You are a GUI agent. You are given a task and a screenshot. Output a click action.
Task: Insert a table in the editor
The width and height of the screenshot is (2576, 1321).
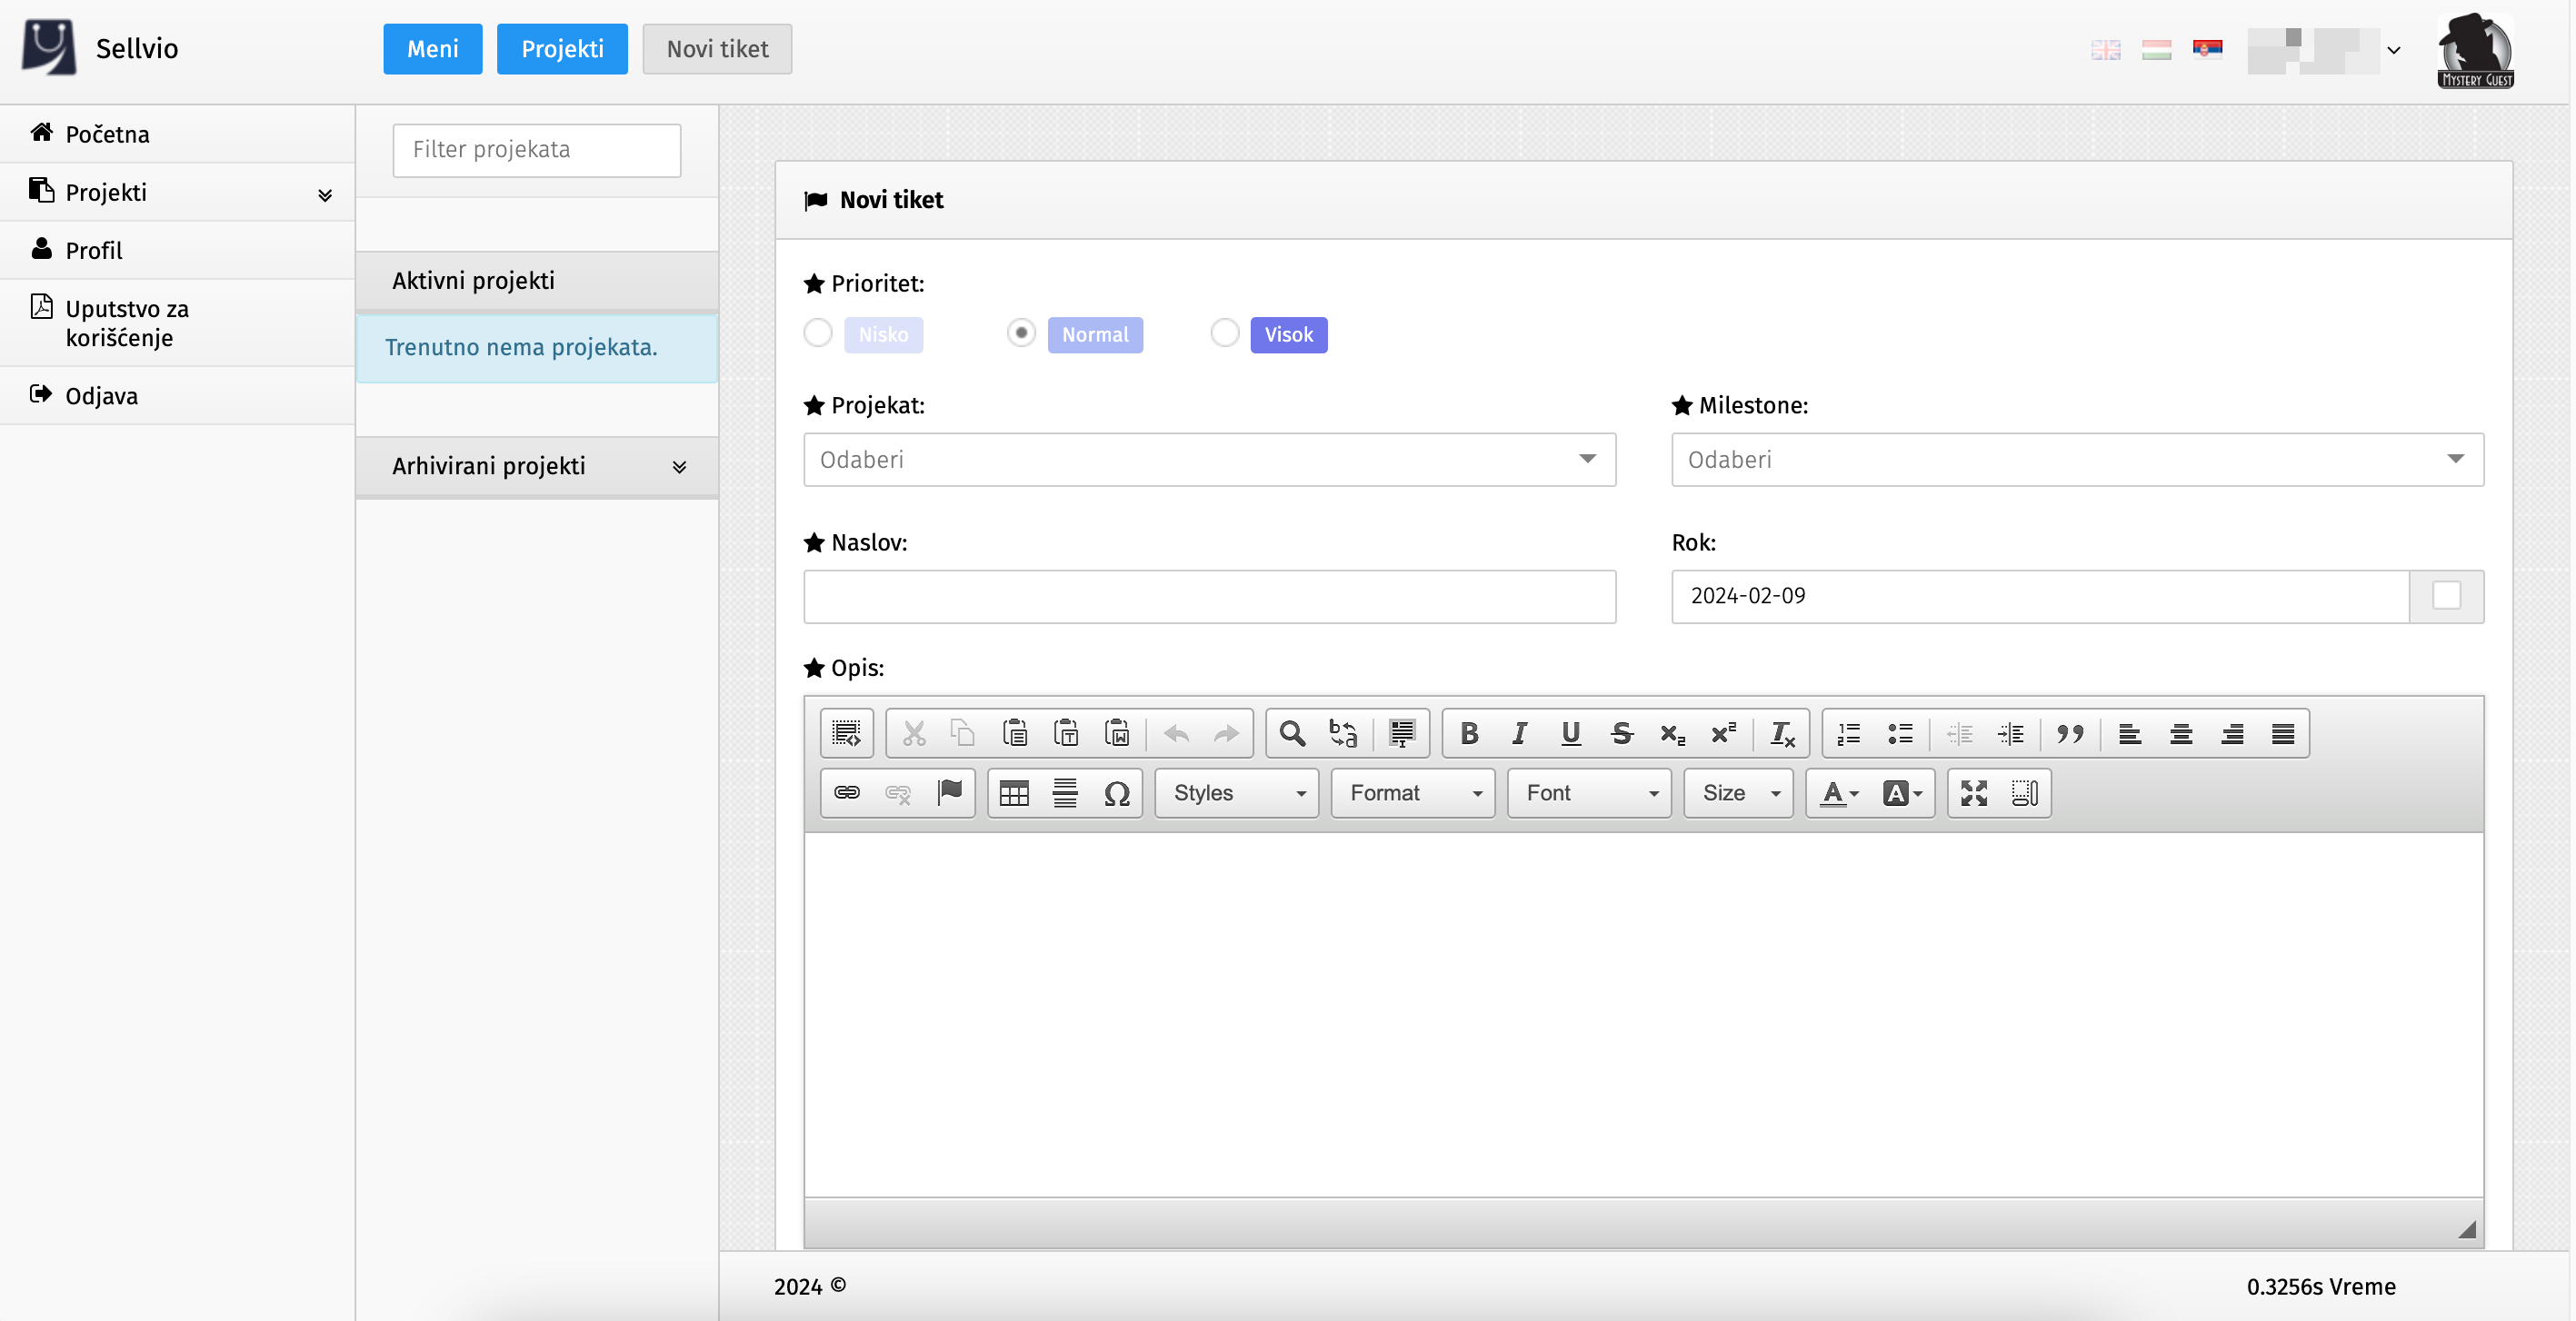coord(1014,792)
